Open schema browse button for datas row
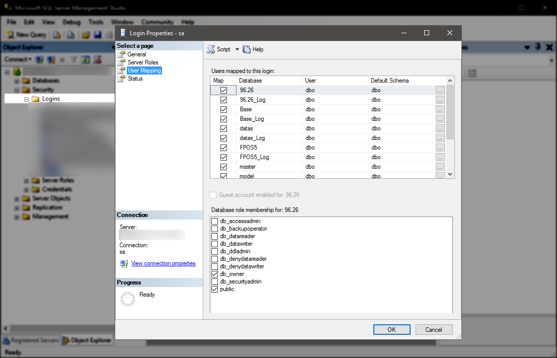This screenshot has height=358, width=557. coord(440,129)
